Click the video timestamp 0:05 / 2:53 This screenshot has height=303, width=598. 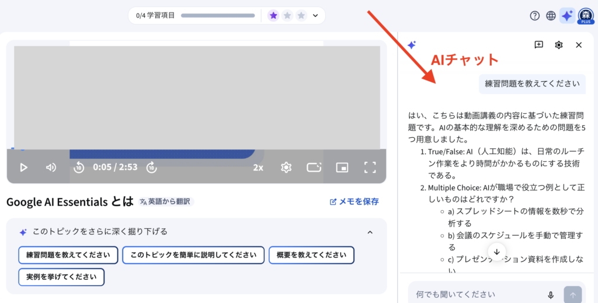coord(115,167)
